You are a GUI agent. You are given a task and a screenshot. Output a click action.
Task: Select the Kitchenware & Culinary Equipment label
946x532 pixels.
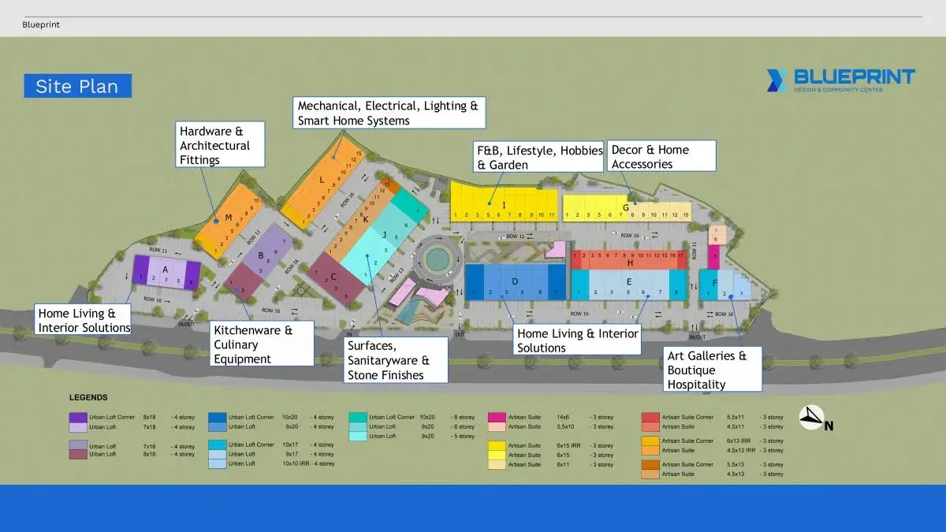tap(262, 344)
